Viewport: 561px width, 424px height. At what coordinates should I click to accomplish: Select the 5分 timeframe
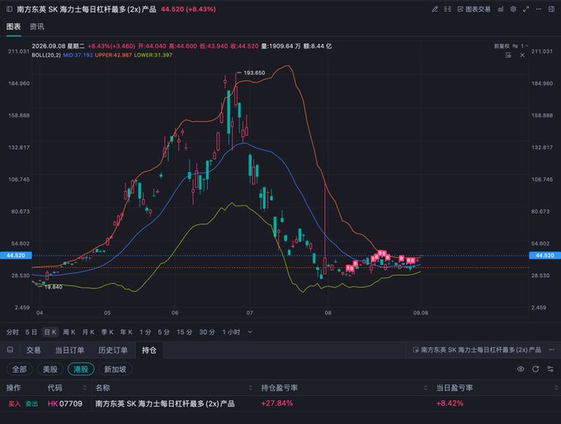point(164,332)
